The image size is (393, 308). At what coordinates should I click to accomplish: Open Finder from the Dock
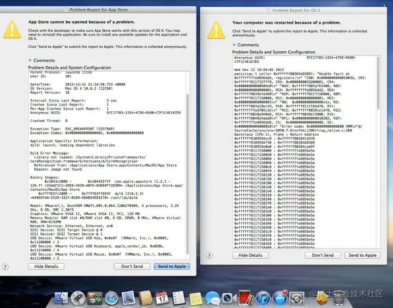pyautogui.click(x=61, y=298)
